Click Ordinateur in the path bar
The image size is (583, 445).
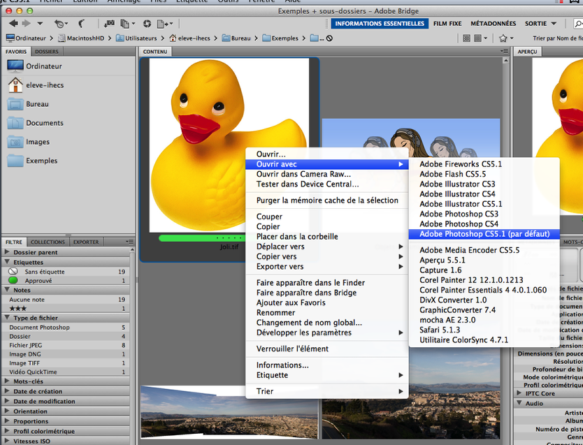26,38
